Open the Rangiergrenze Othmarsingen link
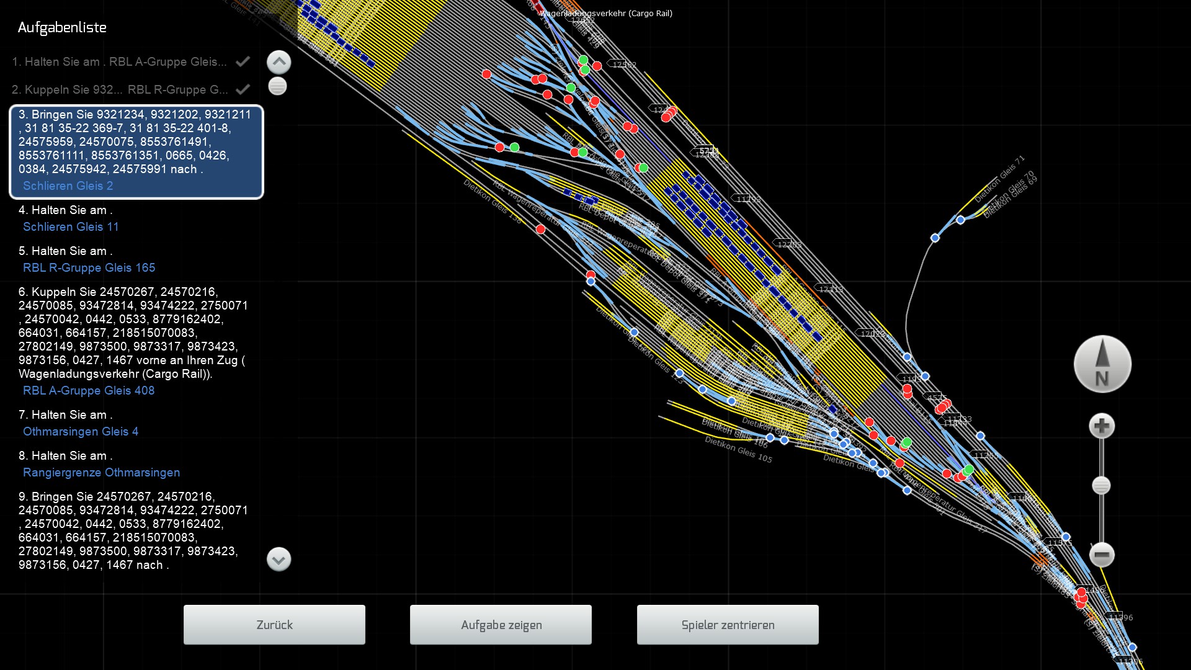The width and height of the screenshot is (1191, 670). tap(101, 473)
